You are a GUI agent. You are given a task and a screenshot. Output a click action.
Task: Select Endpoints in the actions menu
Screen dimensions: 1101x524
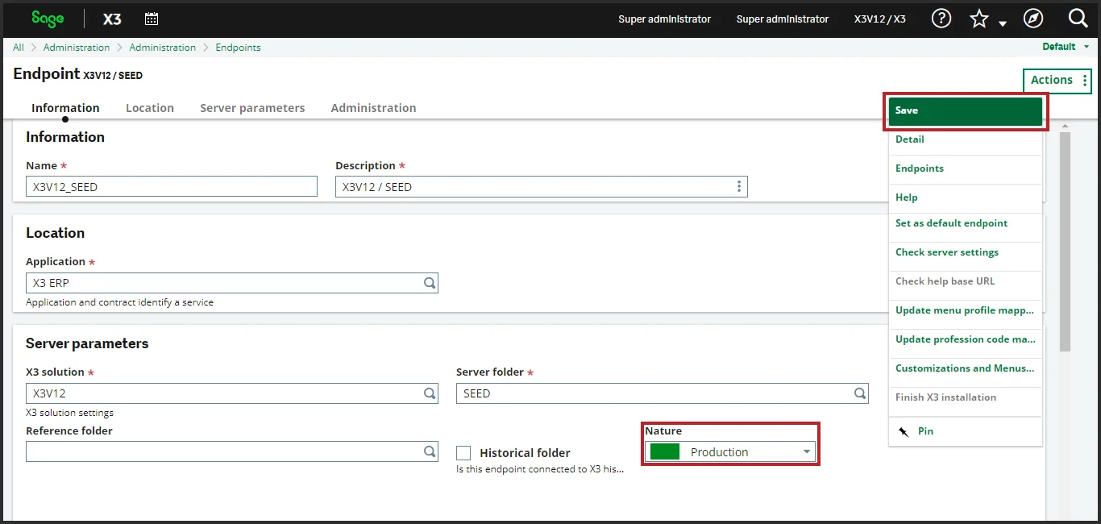pyautogui.click(x=966, y=168)
